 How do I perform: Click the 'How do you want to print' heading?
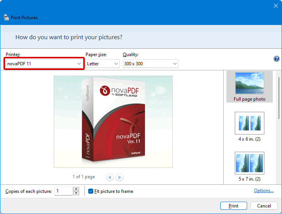click(x=69, y=37)
